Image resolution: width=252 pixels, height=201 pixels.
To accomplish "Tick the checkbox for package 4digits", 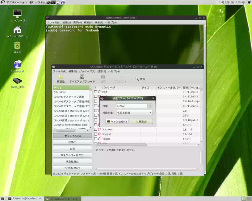I will [95, 139].
